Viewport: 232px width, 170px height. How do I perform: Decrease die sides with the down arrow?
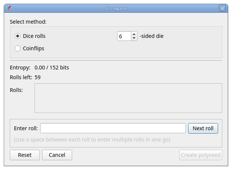[x=134, y=38]
